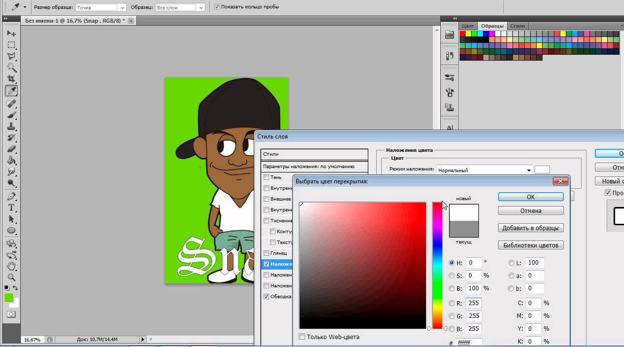
Task: Select the Hand tool
Action: [11, 266]
